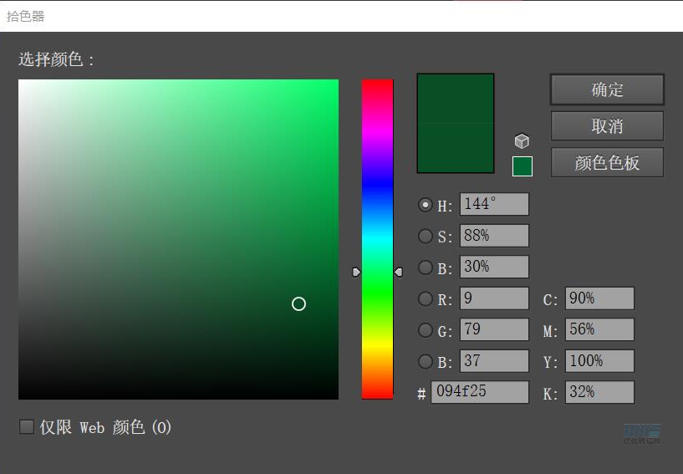Viewport: 683px width, 474px height.
Task: Enable the 仅限 Web 颜色 checkbox
Action: 27,427
